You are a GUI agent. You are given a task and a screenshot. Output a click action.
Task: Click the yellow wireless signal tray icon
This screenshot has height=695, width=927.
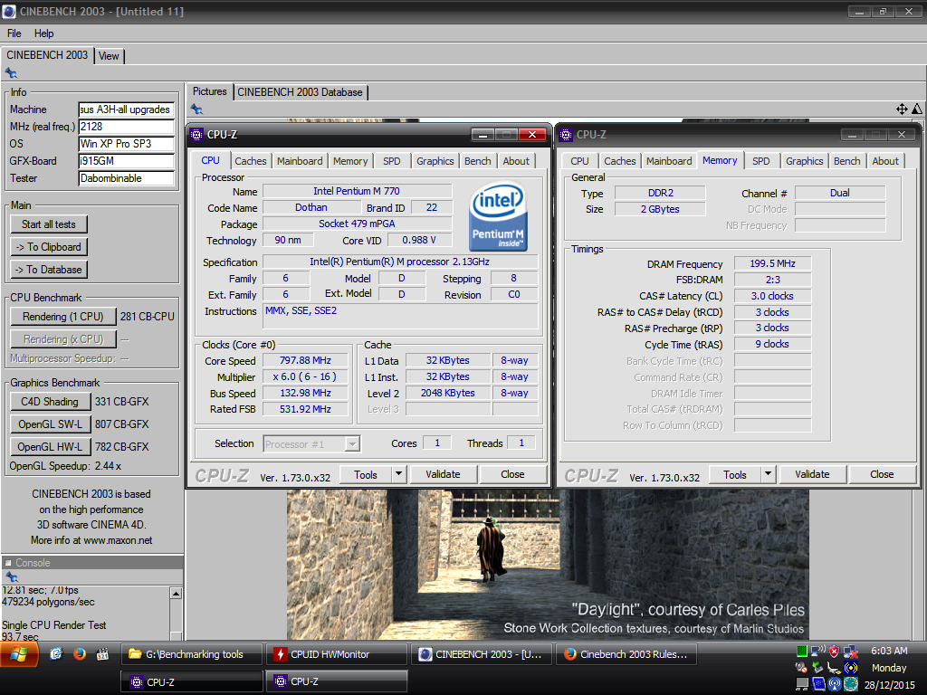[x=851, y=668]
